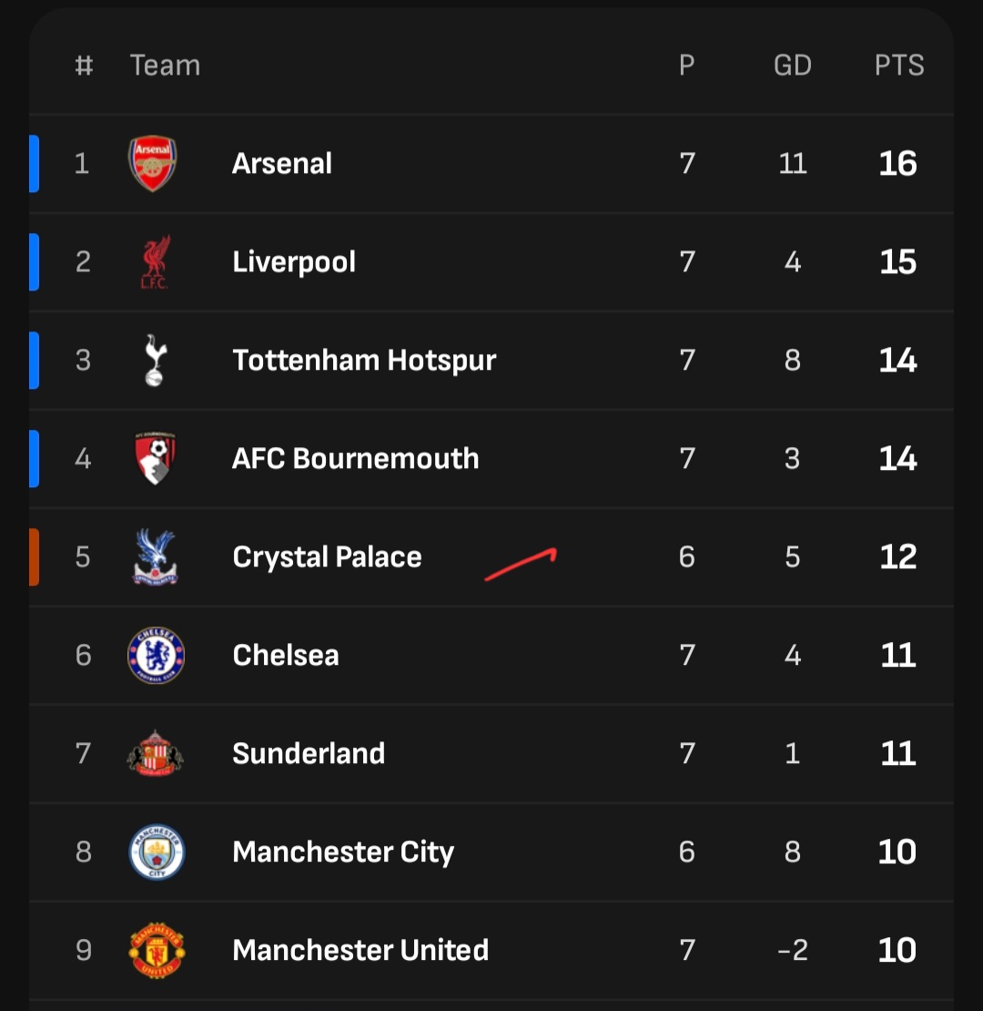The image size is (983, 1011).
Task: Click the P matches played header
Action: click(687, 66)
